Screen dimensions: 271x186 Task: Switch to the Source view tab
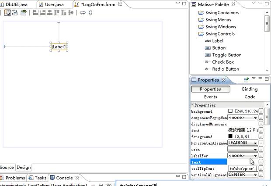(x=7, y=168)
